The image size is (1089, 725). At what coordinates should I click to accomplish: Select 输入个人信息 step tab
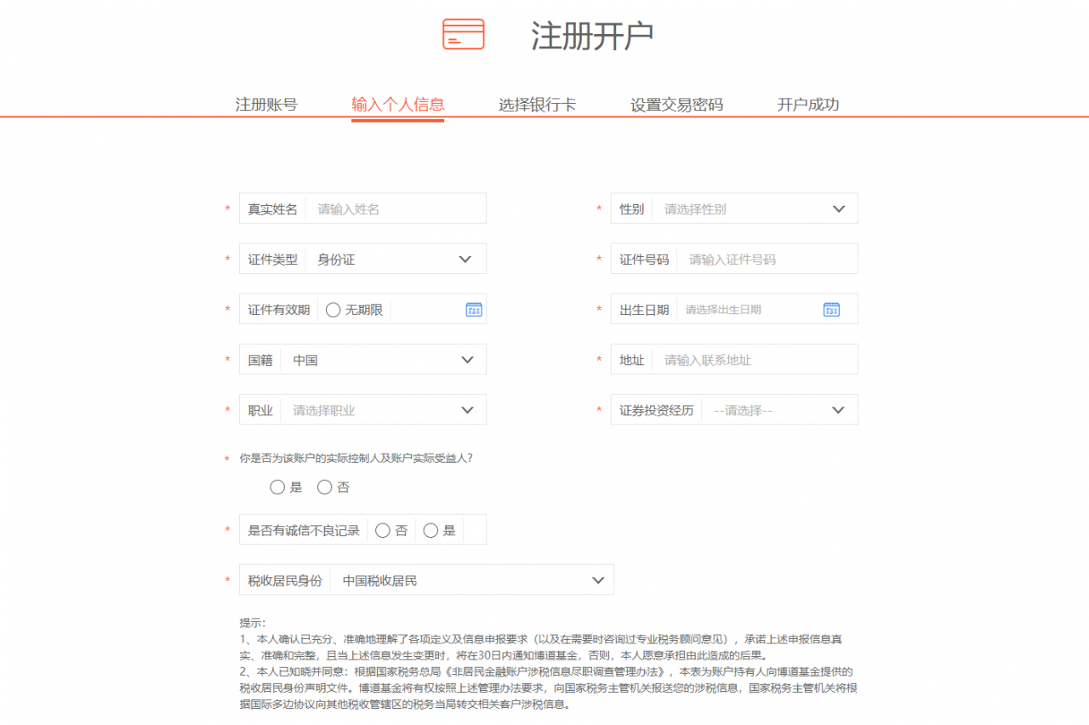pos(398,105)
